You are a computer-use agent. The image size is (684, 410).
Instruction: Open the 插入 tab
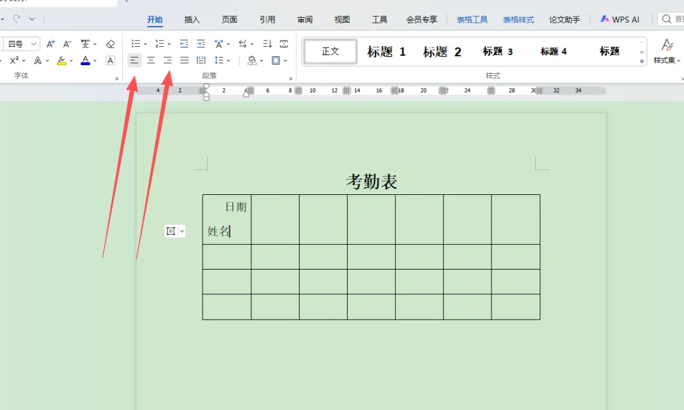pyautogui.click(x=192, y=20)
